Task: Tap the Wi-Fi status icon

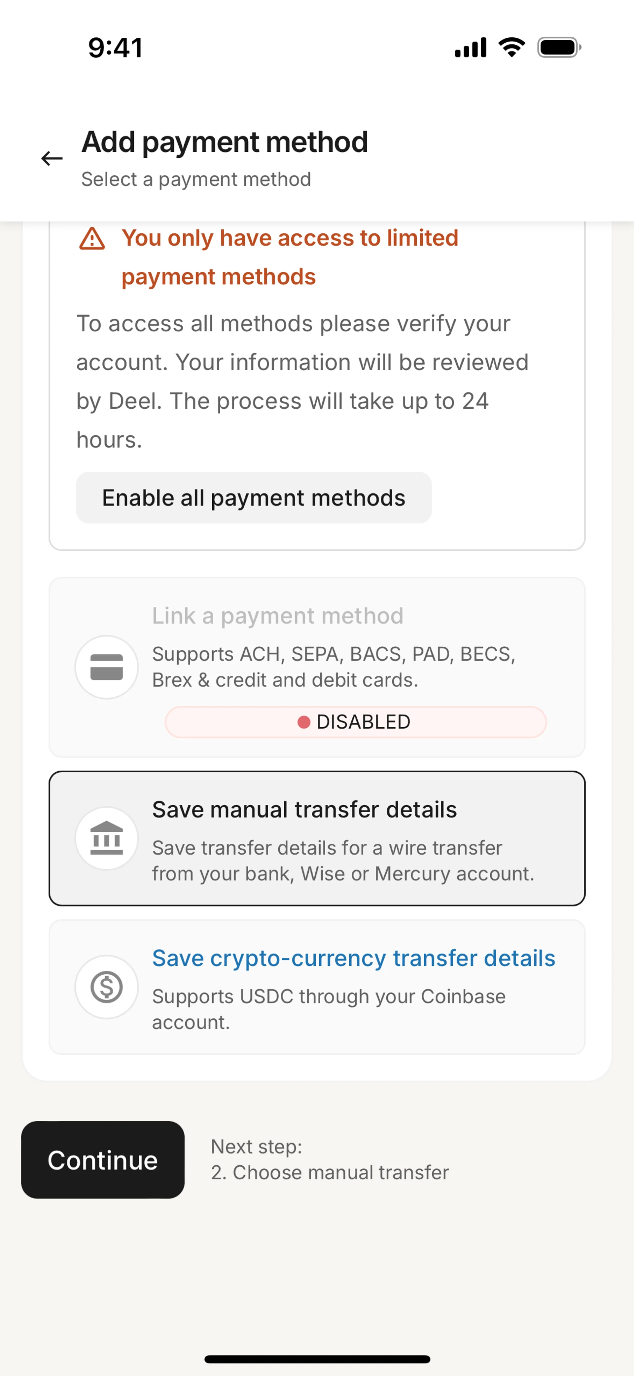Action: click(x=511, y=48)
